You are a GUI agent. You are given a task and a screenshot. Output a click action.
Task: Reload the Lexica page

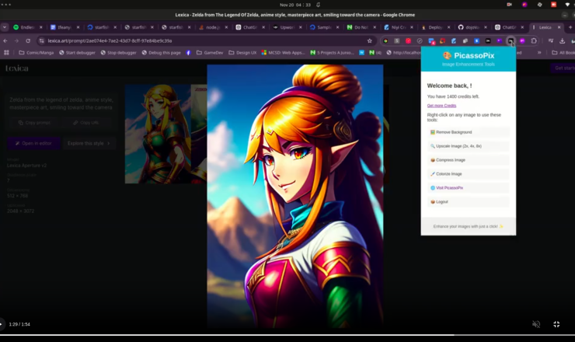click(28, 40)
